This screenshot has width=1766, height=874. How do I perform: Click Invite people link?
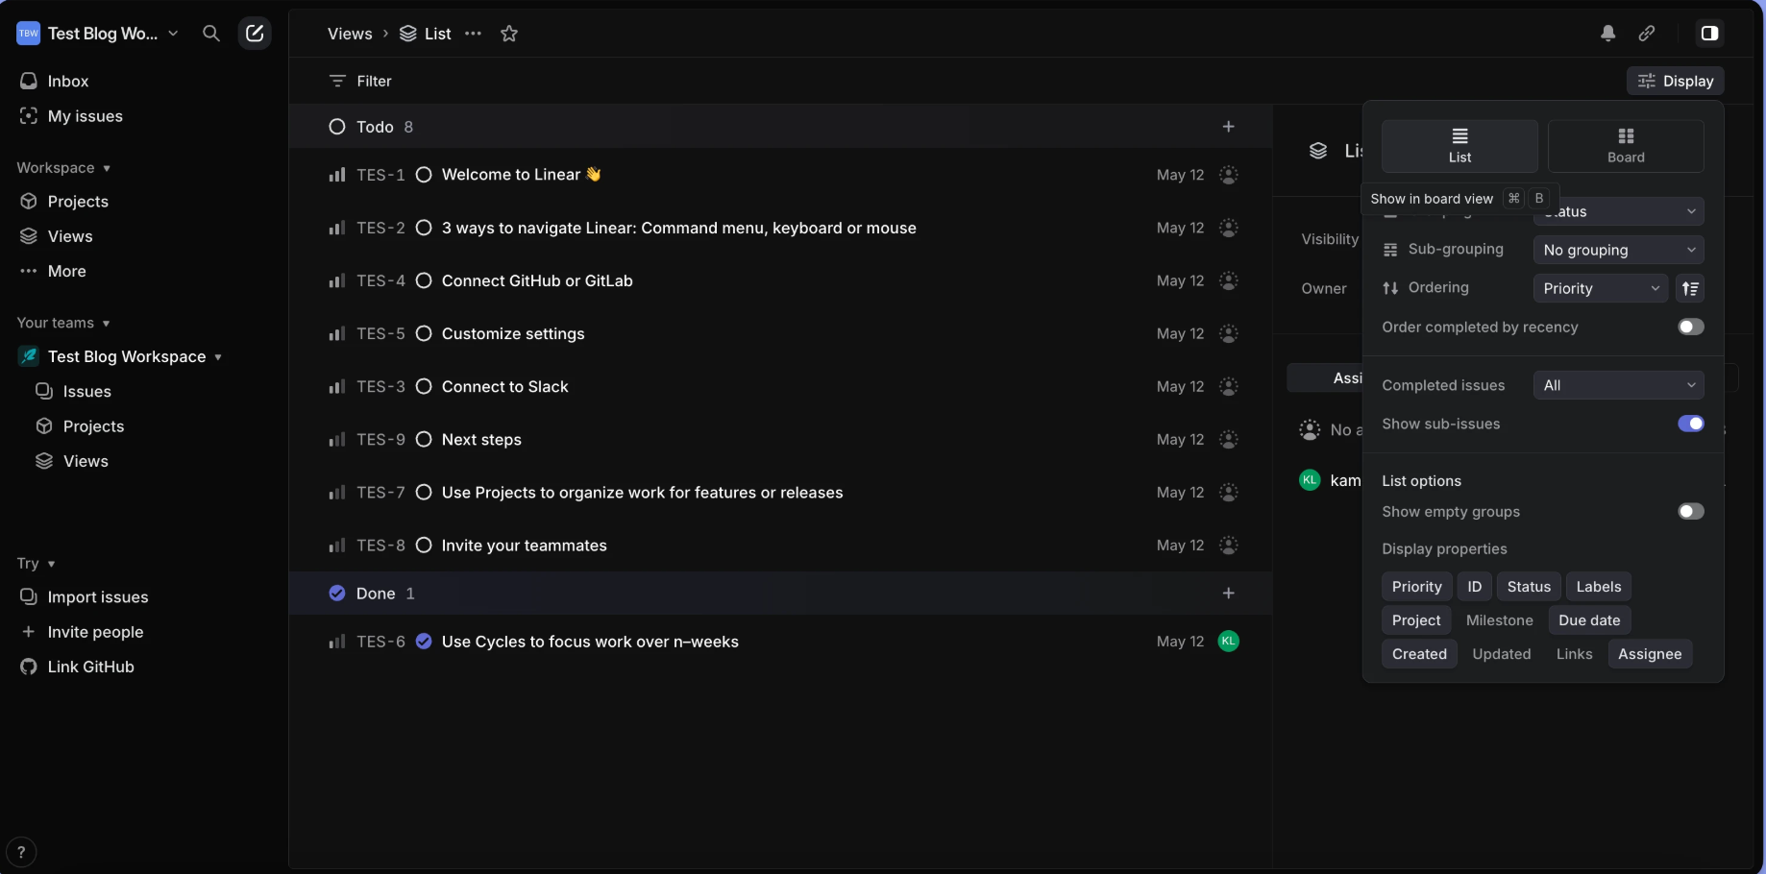[x=95, y=632]
